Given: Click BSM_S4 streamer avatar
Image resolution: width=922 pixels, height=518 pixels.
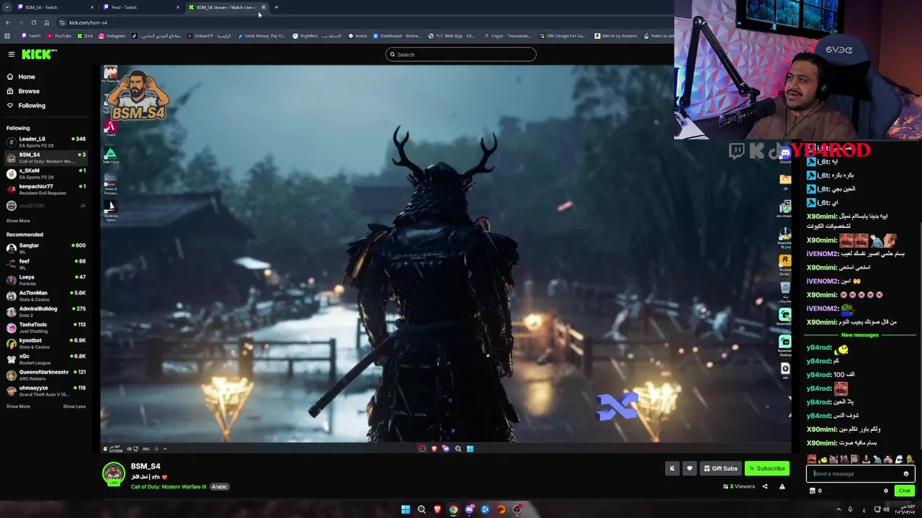Looking at the screenshot, I should 113,473.
